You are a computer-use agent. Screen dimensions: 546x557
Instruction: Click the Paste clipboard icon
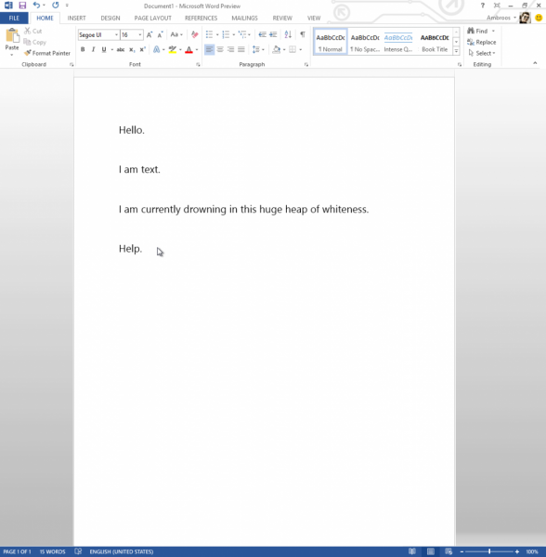pos(12,35)
